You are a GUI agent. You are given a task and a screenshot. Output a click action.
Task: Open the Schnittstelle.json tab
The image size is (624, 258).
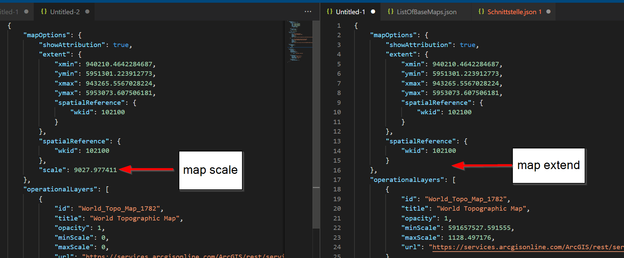(x=511, y=12)
